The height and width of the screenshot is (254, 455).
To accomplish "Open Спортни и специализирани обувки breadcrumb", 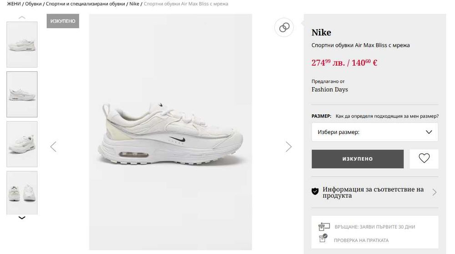I will (85, 4).
